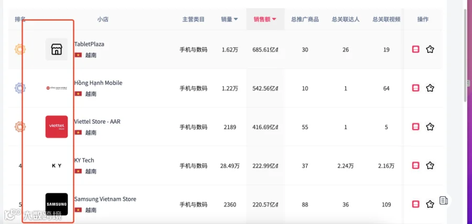The width and height of the screenshot is (472, 224).
Task: Favorite the TabletPlaza shop with star
Action: point(430,49)
